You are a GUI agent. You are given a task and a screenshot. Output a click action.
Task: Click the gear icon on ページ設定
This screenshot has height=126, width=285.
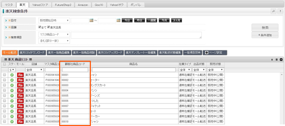[x=207, y=53]
